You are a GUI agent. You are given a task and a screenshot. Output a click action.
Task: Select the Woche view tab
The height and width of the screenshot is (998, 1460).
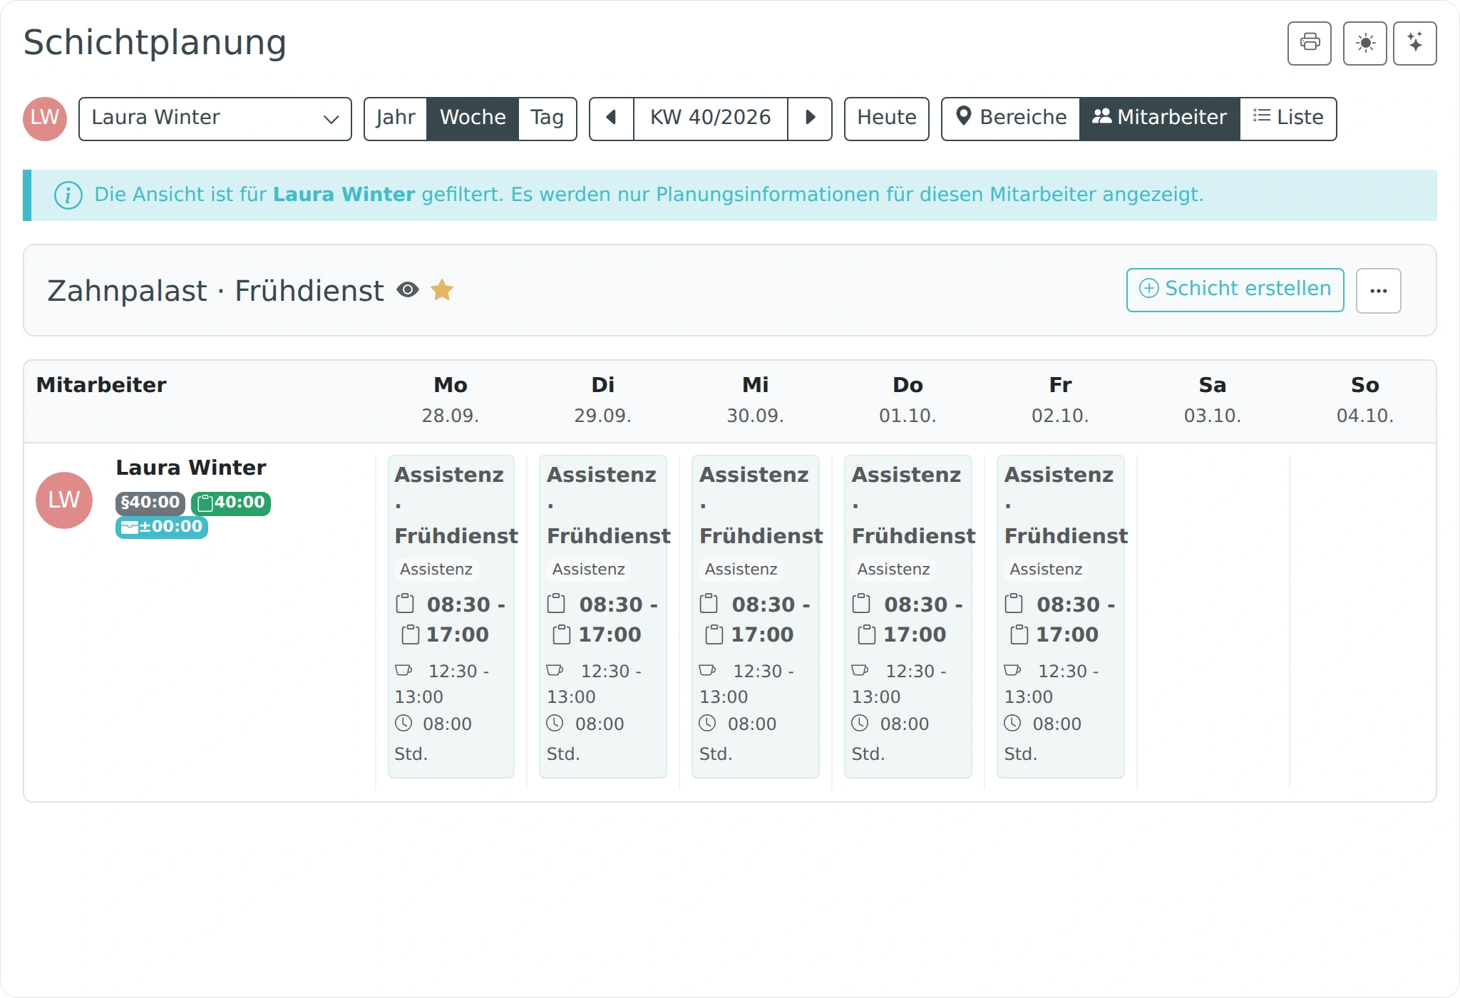[473, 118]
